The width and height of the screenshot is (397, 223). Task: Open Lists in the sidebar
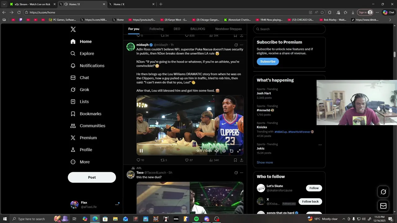click(79, 102)
